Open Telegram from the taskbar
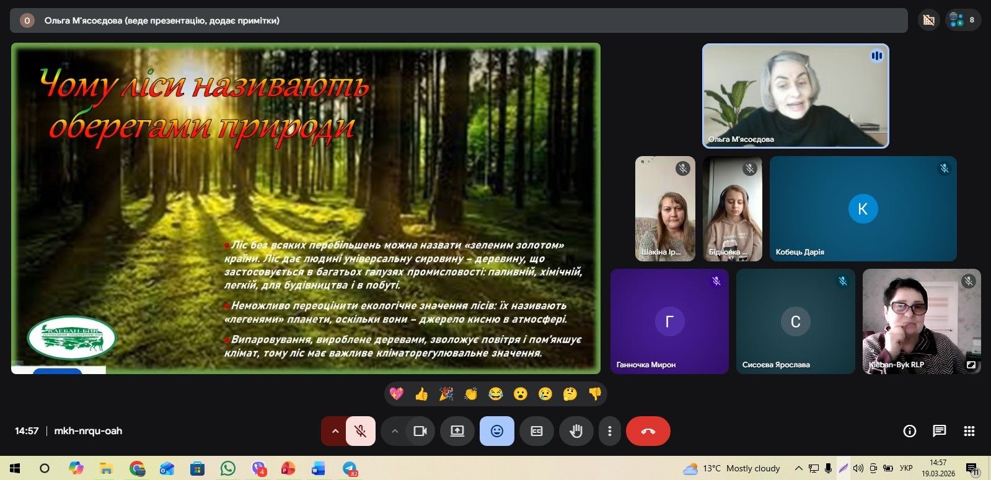Image resolution: width=991 pixels, height=480 pixels. pyautogui.click(x=350, y=468)
